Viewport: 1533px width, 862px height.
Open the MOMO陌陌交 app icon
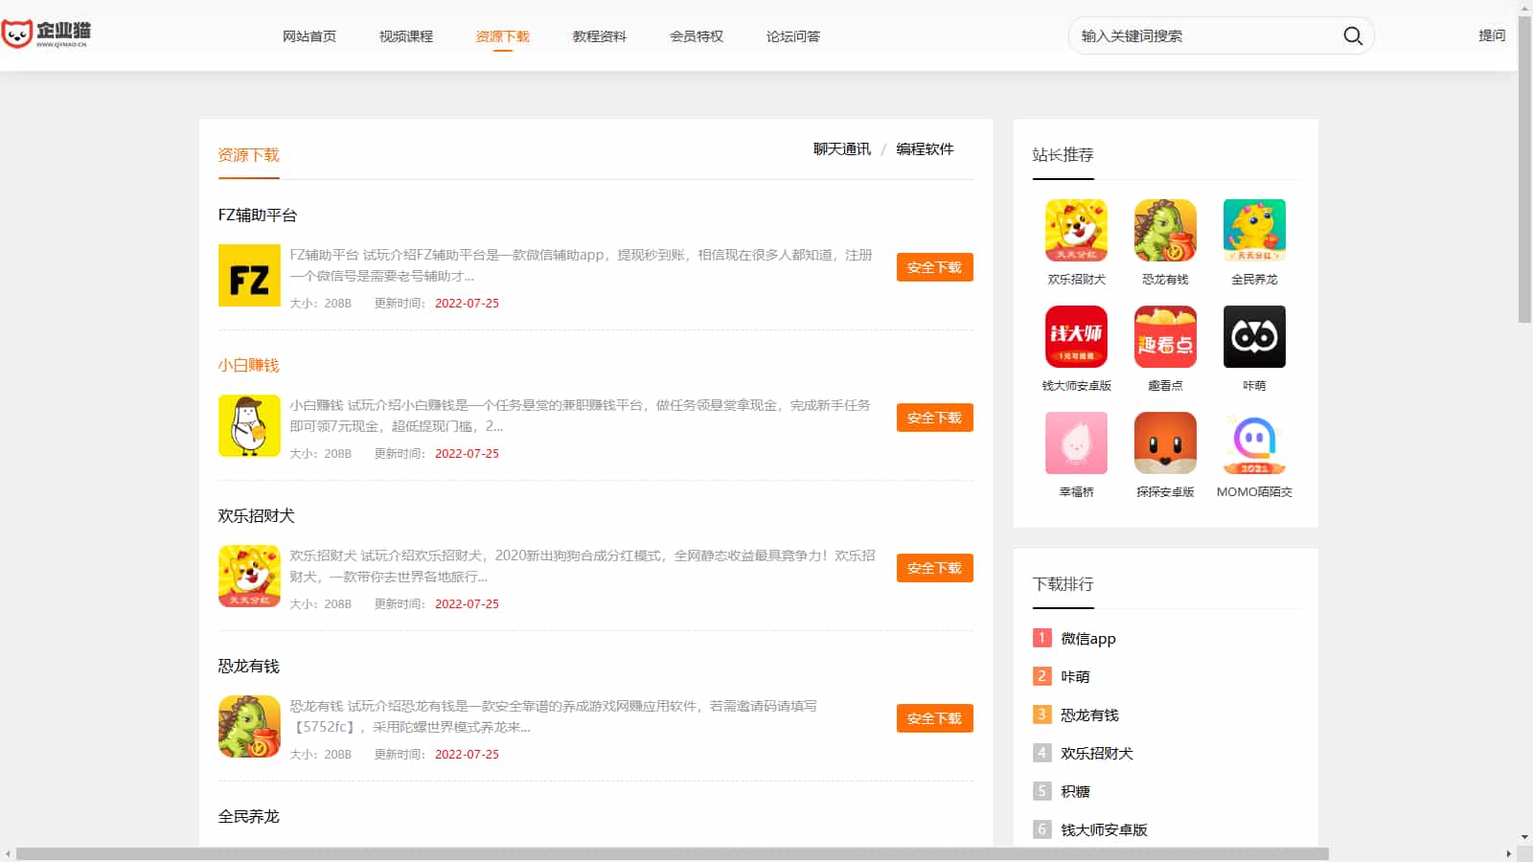[1254, 443]
